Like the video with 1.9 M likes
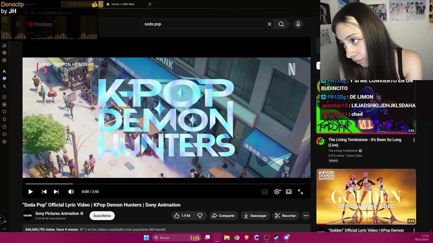433x243 pixels. tap(182, 216)
